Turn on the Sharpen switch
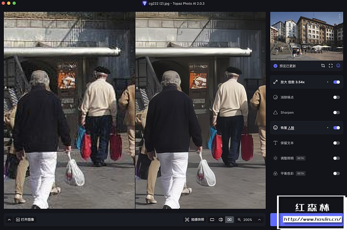This screenshot has width=347, height=230. (x=336, y=113)
